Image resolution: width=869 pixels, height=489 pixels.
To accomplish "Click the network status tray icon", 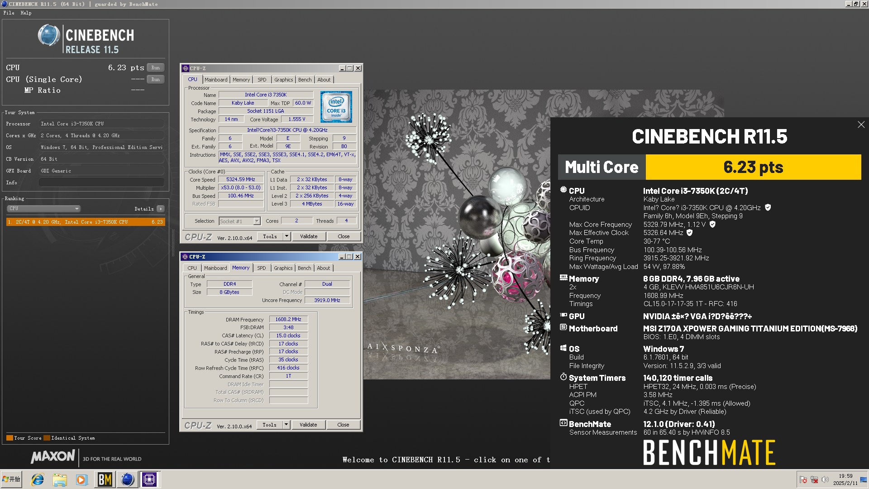I will point(814,479).
